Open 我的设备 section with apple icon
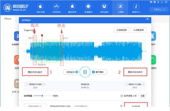170x111 pixels. coord(41,8)
